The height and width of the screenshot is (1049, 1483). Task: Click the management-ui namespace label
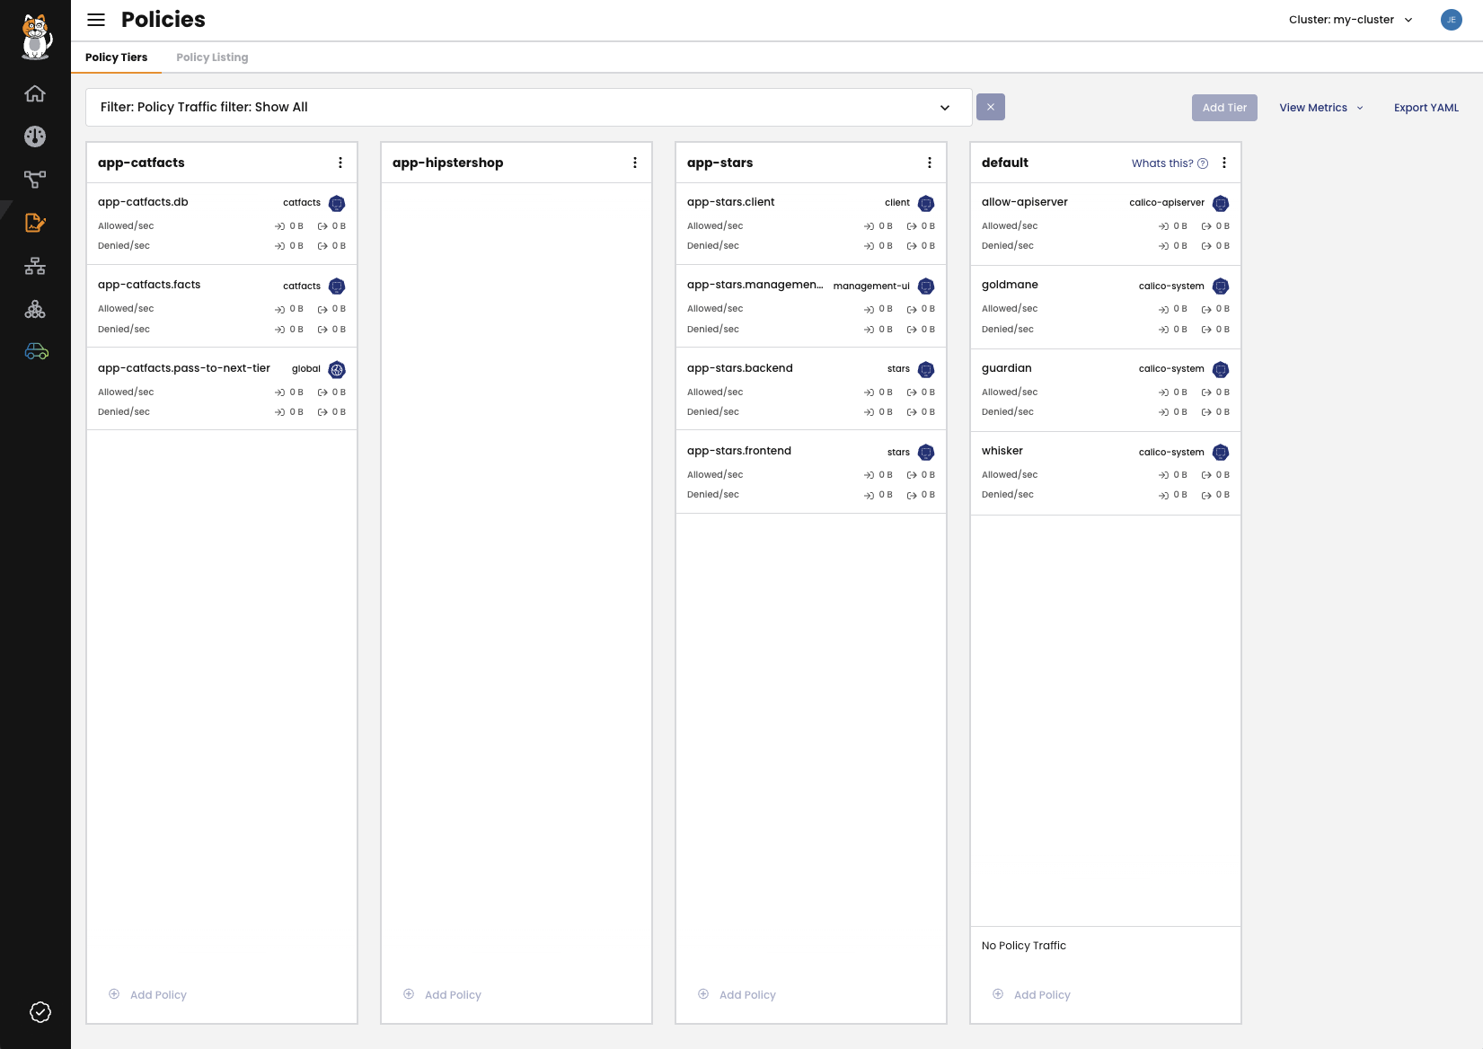(871, 286)
